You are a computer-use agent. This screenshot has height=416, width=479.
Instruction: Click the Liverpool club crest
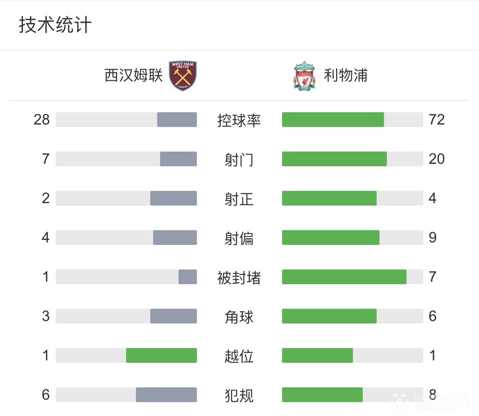pyautogui.click(x=304, y=76)
